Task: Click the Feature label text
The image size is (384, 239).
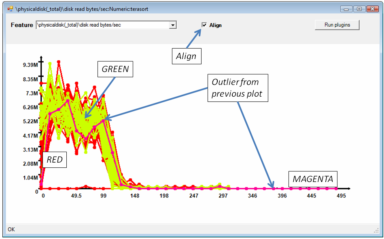Action: pyautogui.click(x=22, y=25)
